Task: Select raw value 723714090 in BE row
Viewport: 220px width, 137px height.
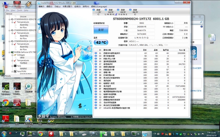Action: (180, 86)
